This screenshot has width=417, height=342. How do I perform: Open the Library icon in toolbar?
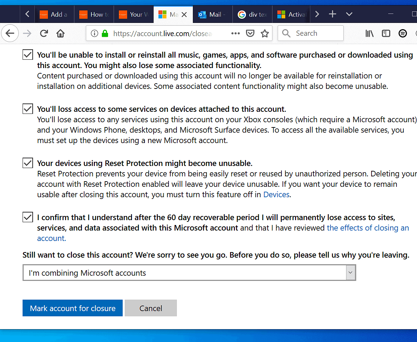point(370,33)
